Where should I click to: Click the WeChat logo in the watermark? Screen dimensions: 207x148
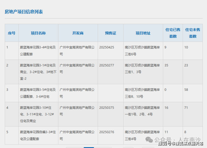(150, 139)
